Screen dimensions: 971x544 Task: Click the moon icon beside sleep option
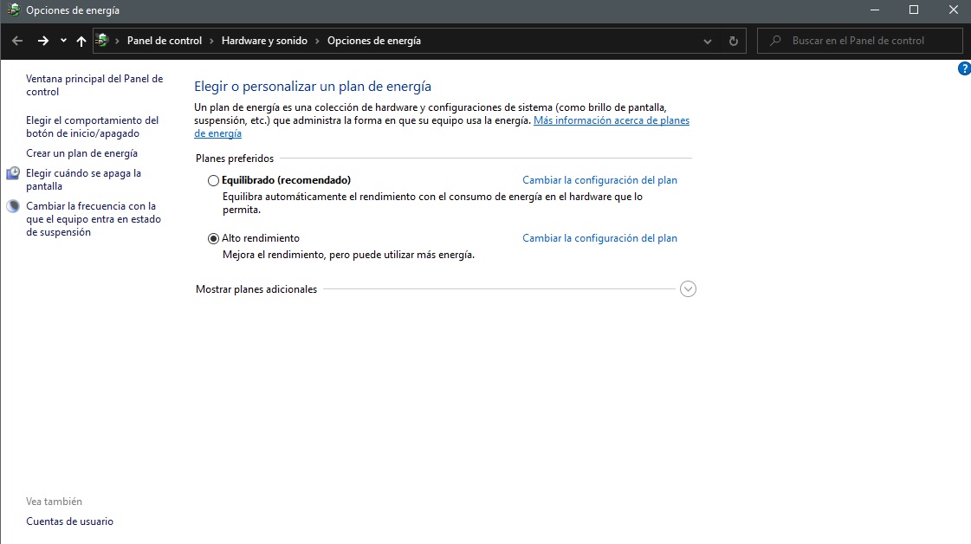pos(13,207)
